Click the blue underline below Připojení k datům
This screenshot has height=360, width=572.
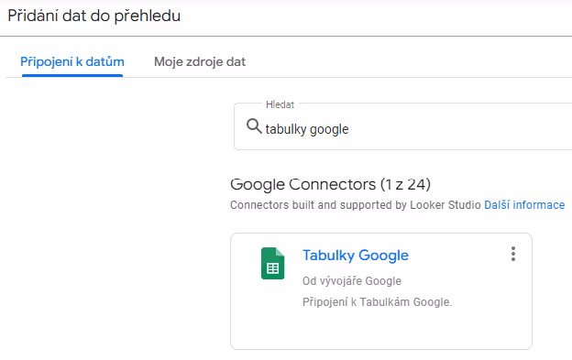click(x=72, y=75)
